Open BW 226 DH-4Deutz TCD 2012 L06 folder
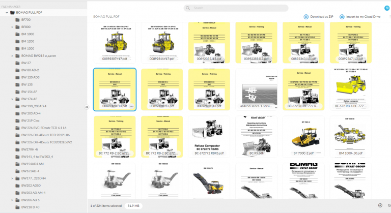This screenshot has height=213, width=391. pos(45,135)
